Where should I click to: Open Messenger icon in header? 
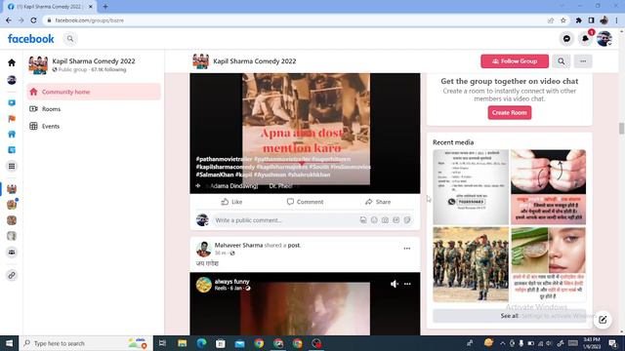[x=566, y=39]
